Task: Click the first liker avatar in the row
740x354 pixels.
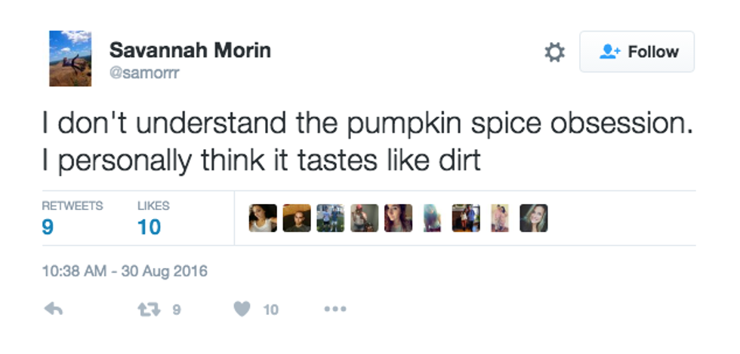Action: coord(263,218)
